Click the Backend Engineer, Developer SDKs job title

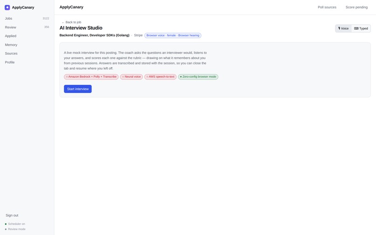95,35
